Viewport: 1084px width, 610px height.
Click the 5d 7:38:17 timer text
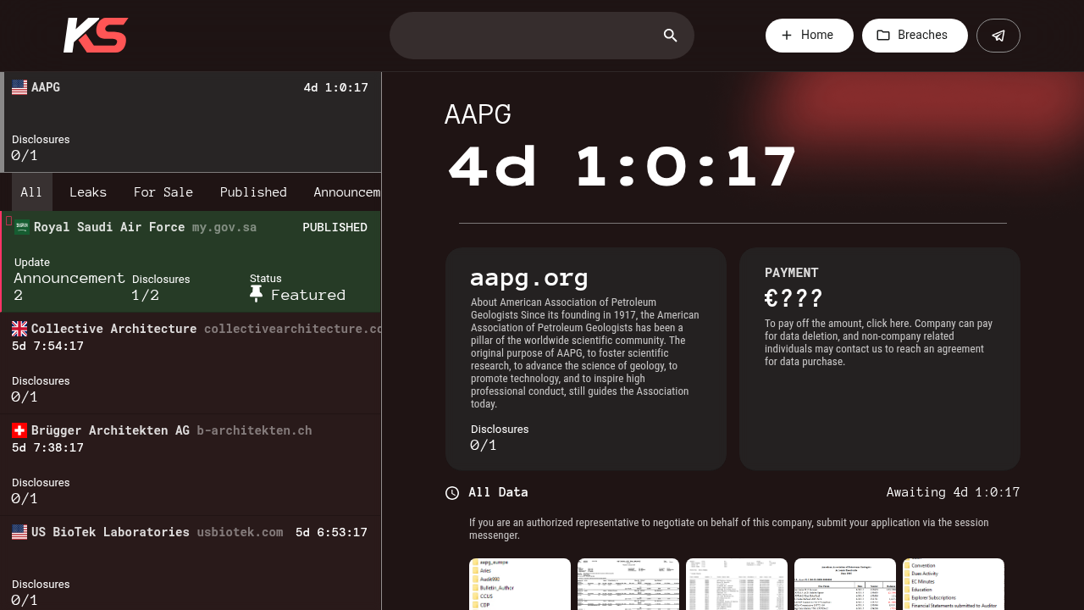tap(47, 447)
